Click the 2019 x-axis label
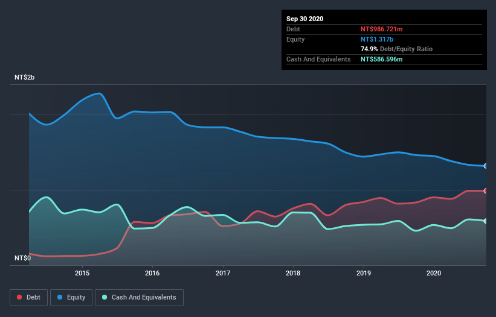The image size is (496, 317). (364, 273)
